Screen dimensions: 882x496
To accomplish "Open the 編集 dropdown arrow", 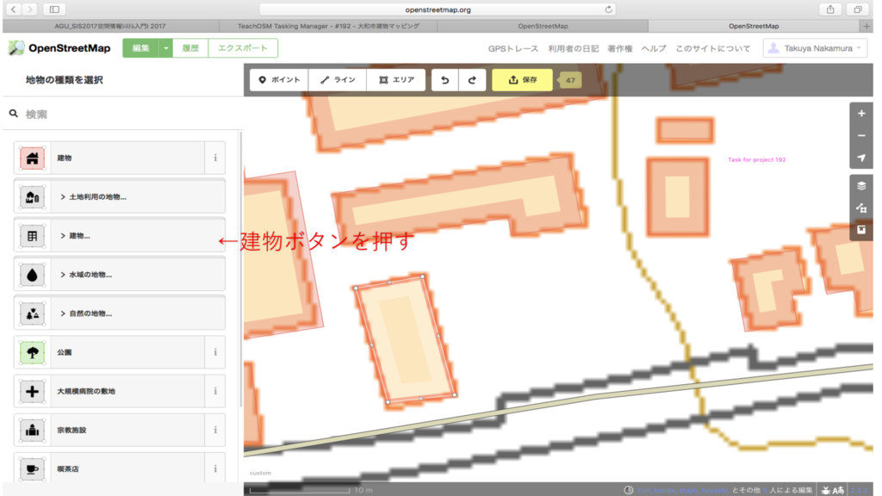I will coord(166,48).
